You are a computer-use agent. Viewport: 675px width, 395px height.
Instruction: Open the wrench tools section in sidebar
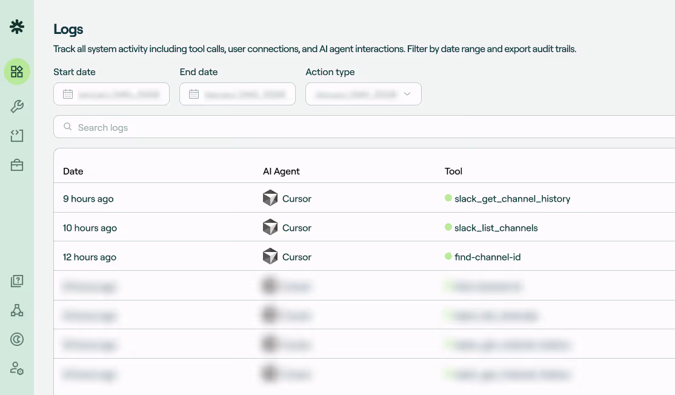(16, 106)
